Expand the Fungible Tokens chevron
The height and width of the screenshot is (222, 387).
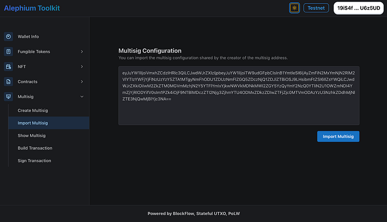(x=82, y=51)
